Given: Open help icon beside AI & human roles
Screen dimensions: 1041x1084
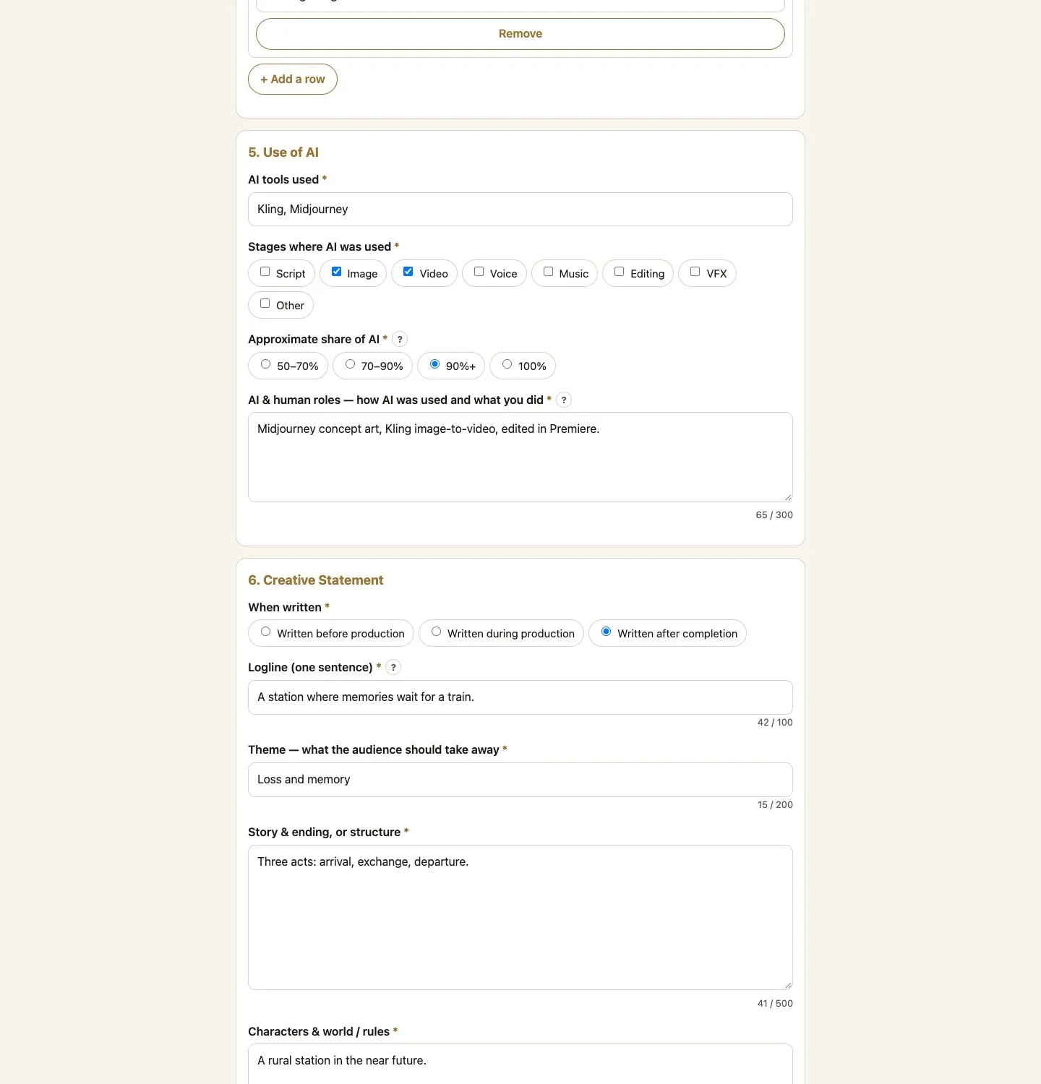Looking at the screenshot, I should click(564, 400).
